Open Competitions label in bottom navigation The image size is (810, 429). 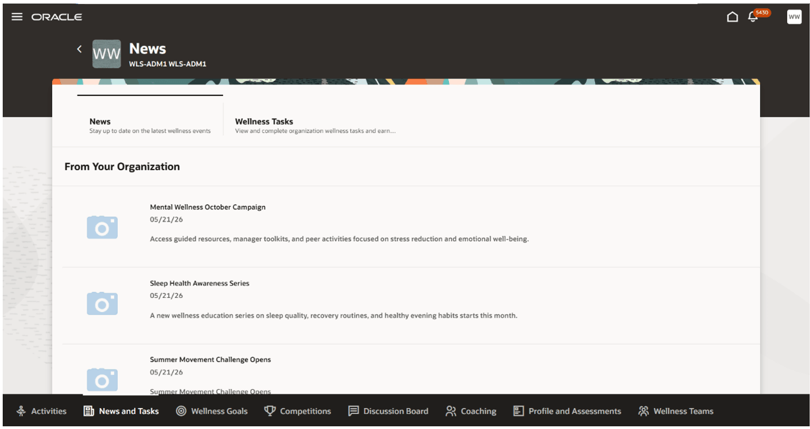click(x=306, y=411)
